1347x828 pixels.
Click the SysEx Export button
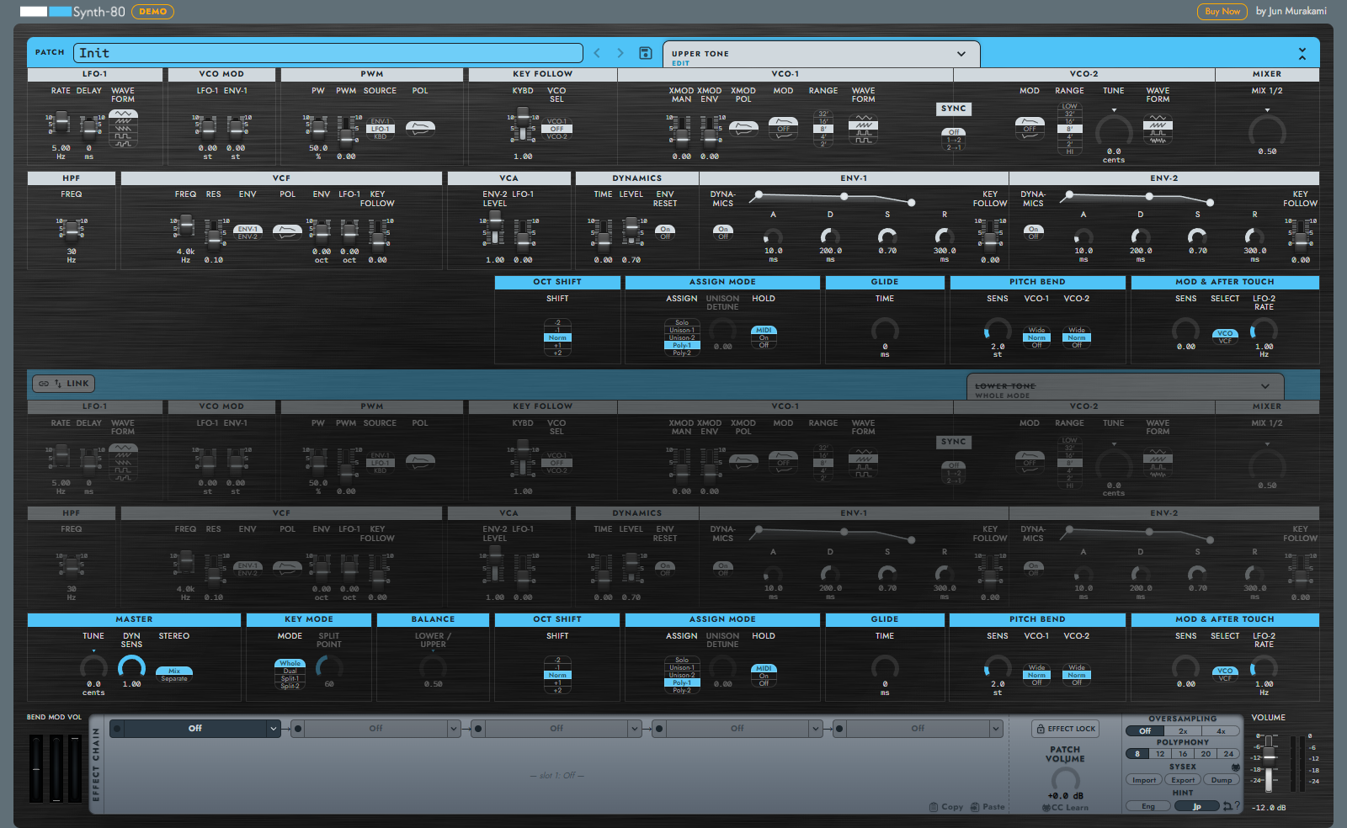coord(1183,780)
